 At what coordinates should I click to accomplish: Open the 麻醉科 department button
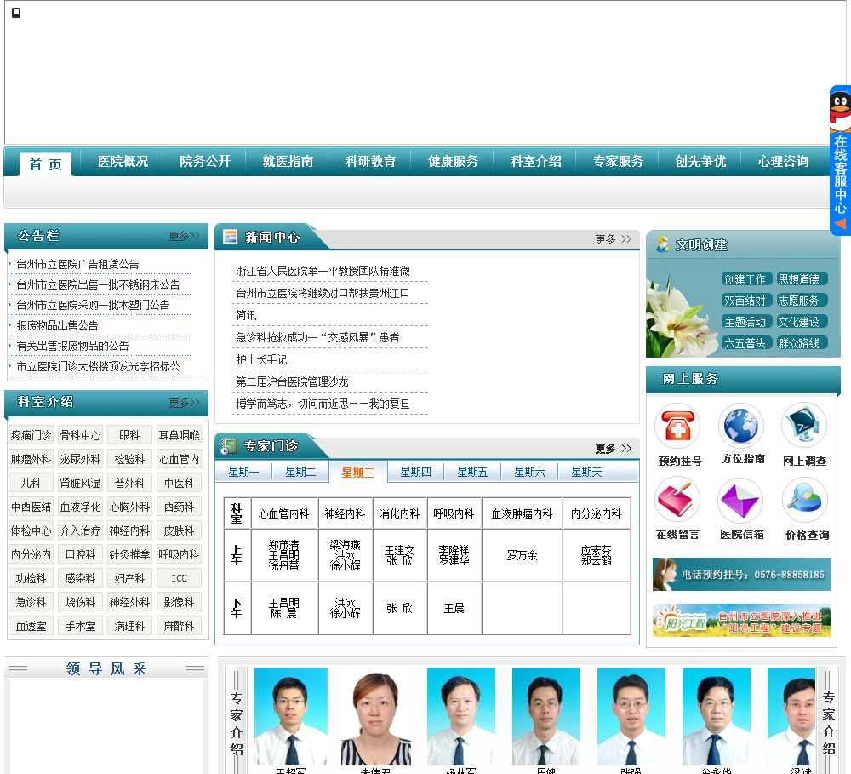pyautogui.click(x=179, y=626)
